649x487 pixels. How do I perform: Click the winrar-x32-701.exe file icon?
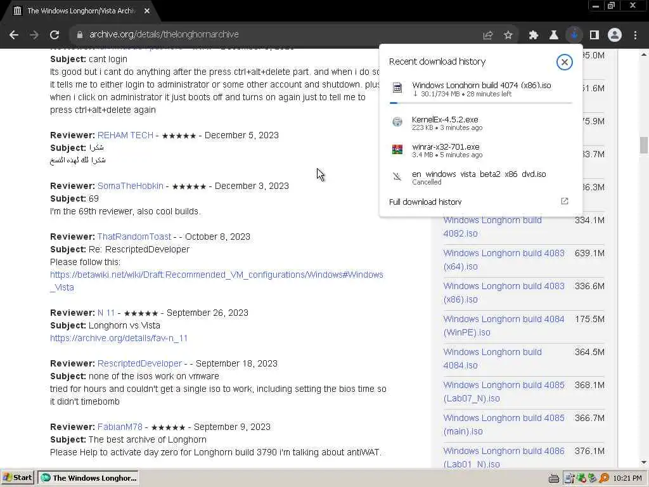(x=397, y=149)
